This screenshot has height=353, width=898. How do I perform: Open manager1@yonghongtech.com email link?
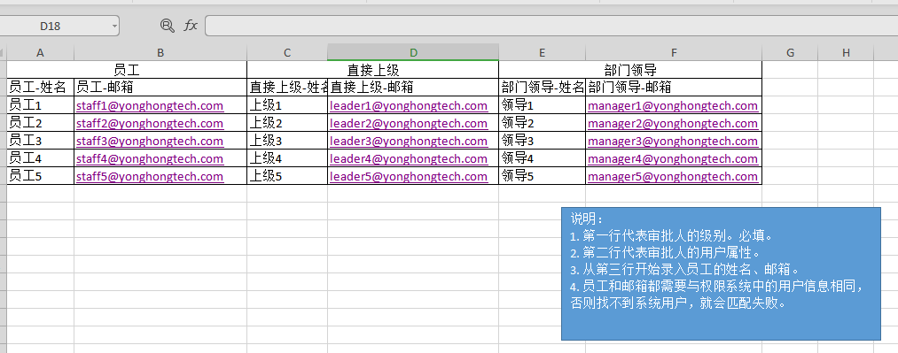point(673,105)
